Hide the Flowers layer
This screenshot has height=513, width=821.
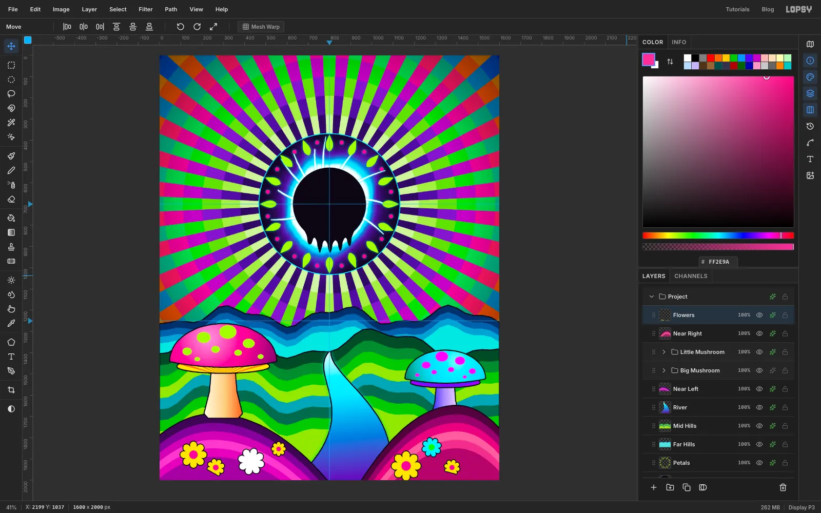coord(759,315)
